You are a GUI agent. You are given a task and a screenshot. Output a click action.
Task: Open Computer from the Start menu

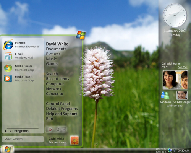point(55,84)
